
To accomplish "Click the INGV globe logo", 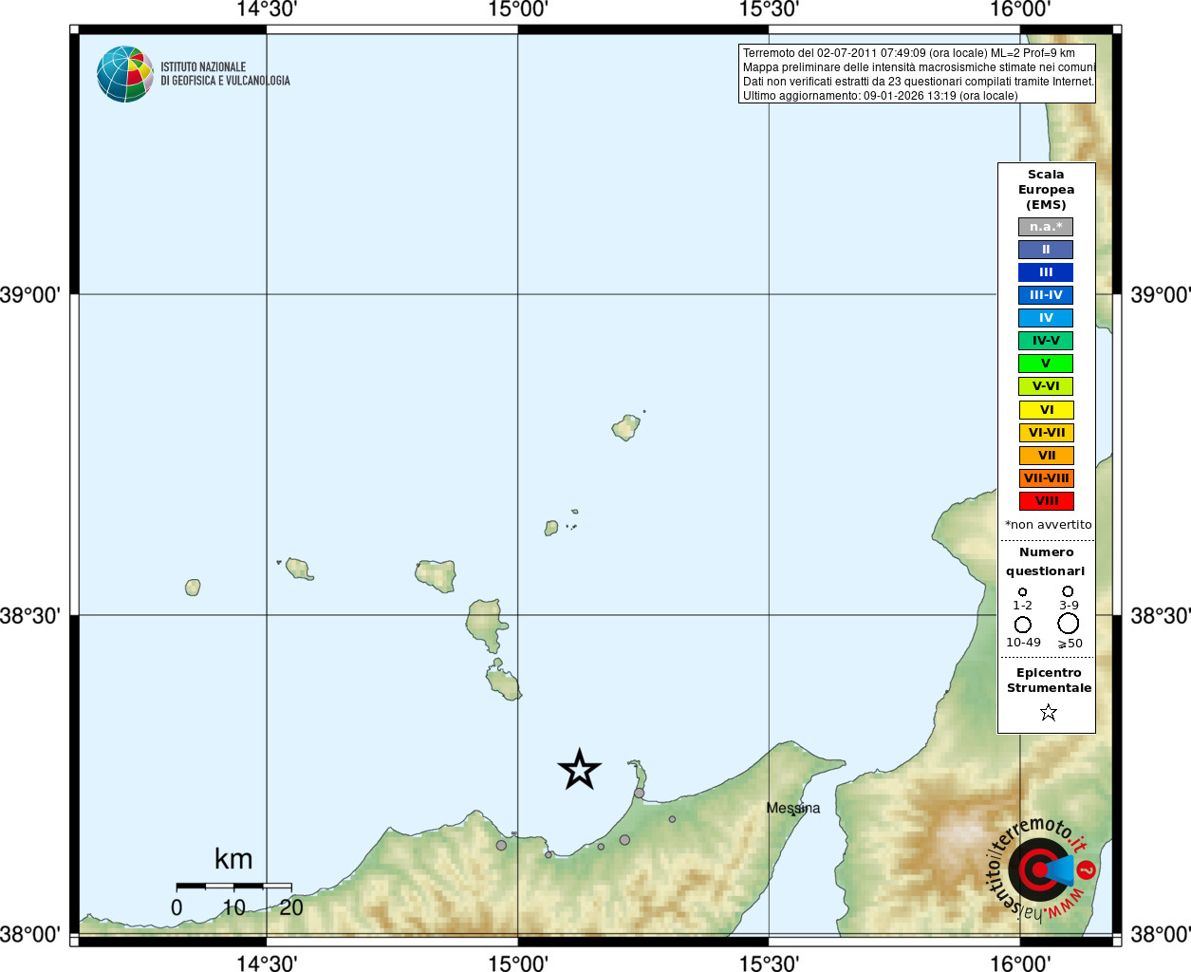I will coord(124,74).
